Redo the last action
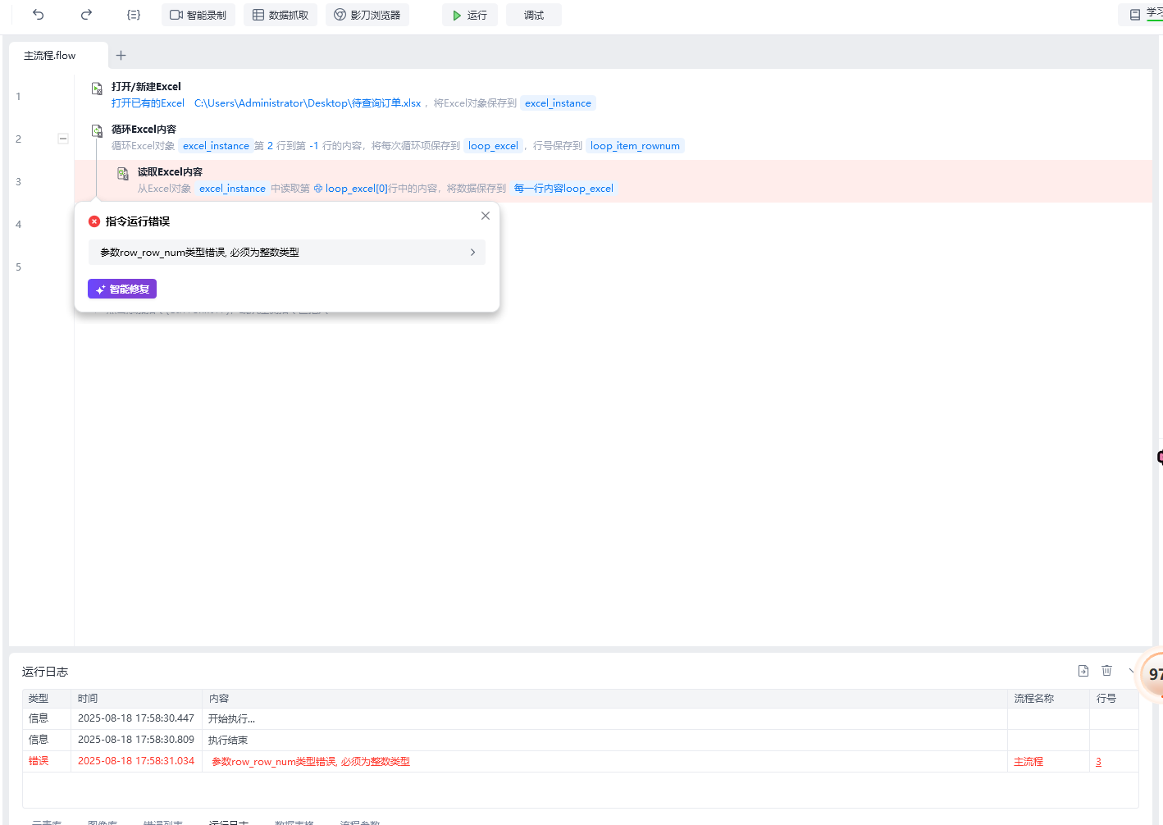 [86, 15]
